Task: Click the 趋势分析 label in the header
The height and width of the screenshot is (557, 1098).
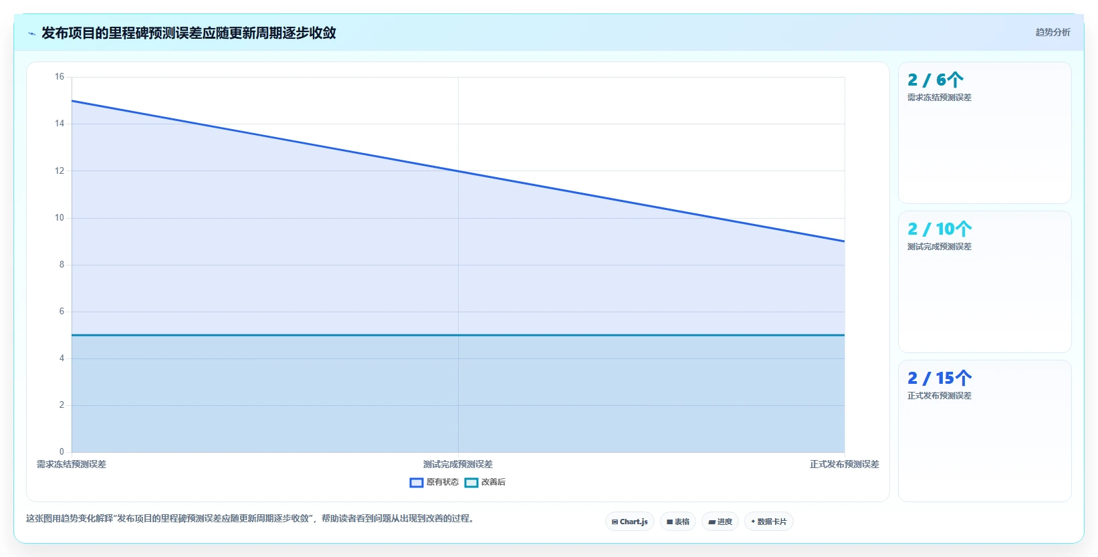Action: (x=1053, y=32)
